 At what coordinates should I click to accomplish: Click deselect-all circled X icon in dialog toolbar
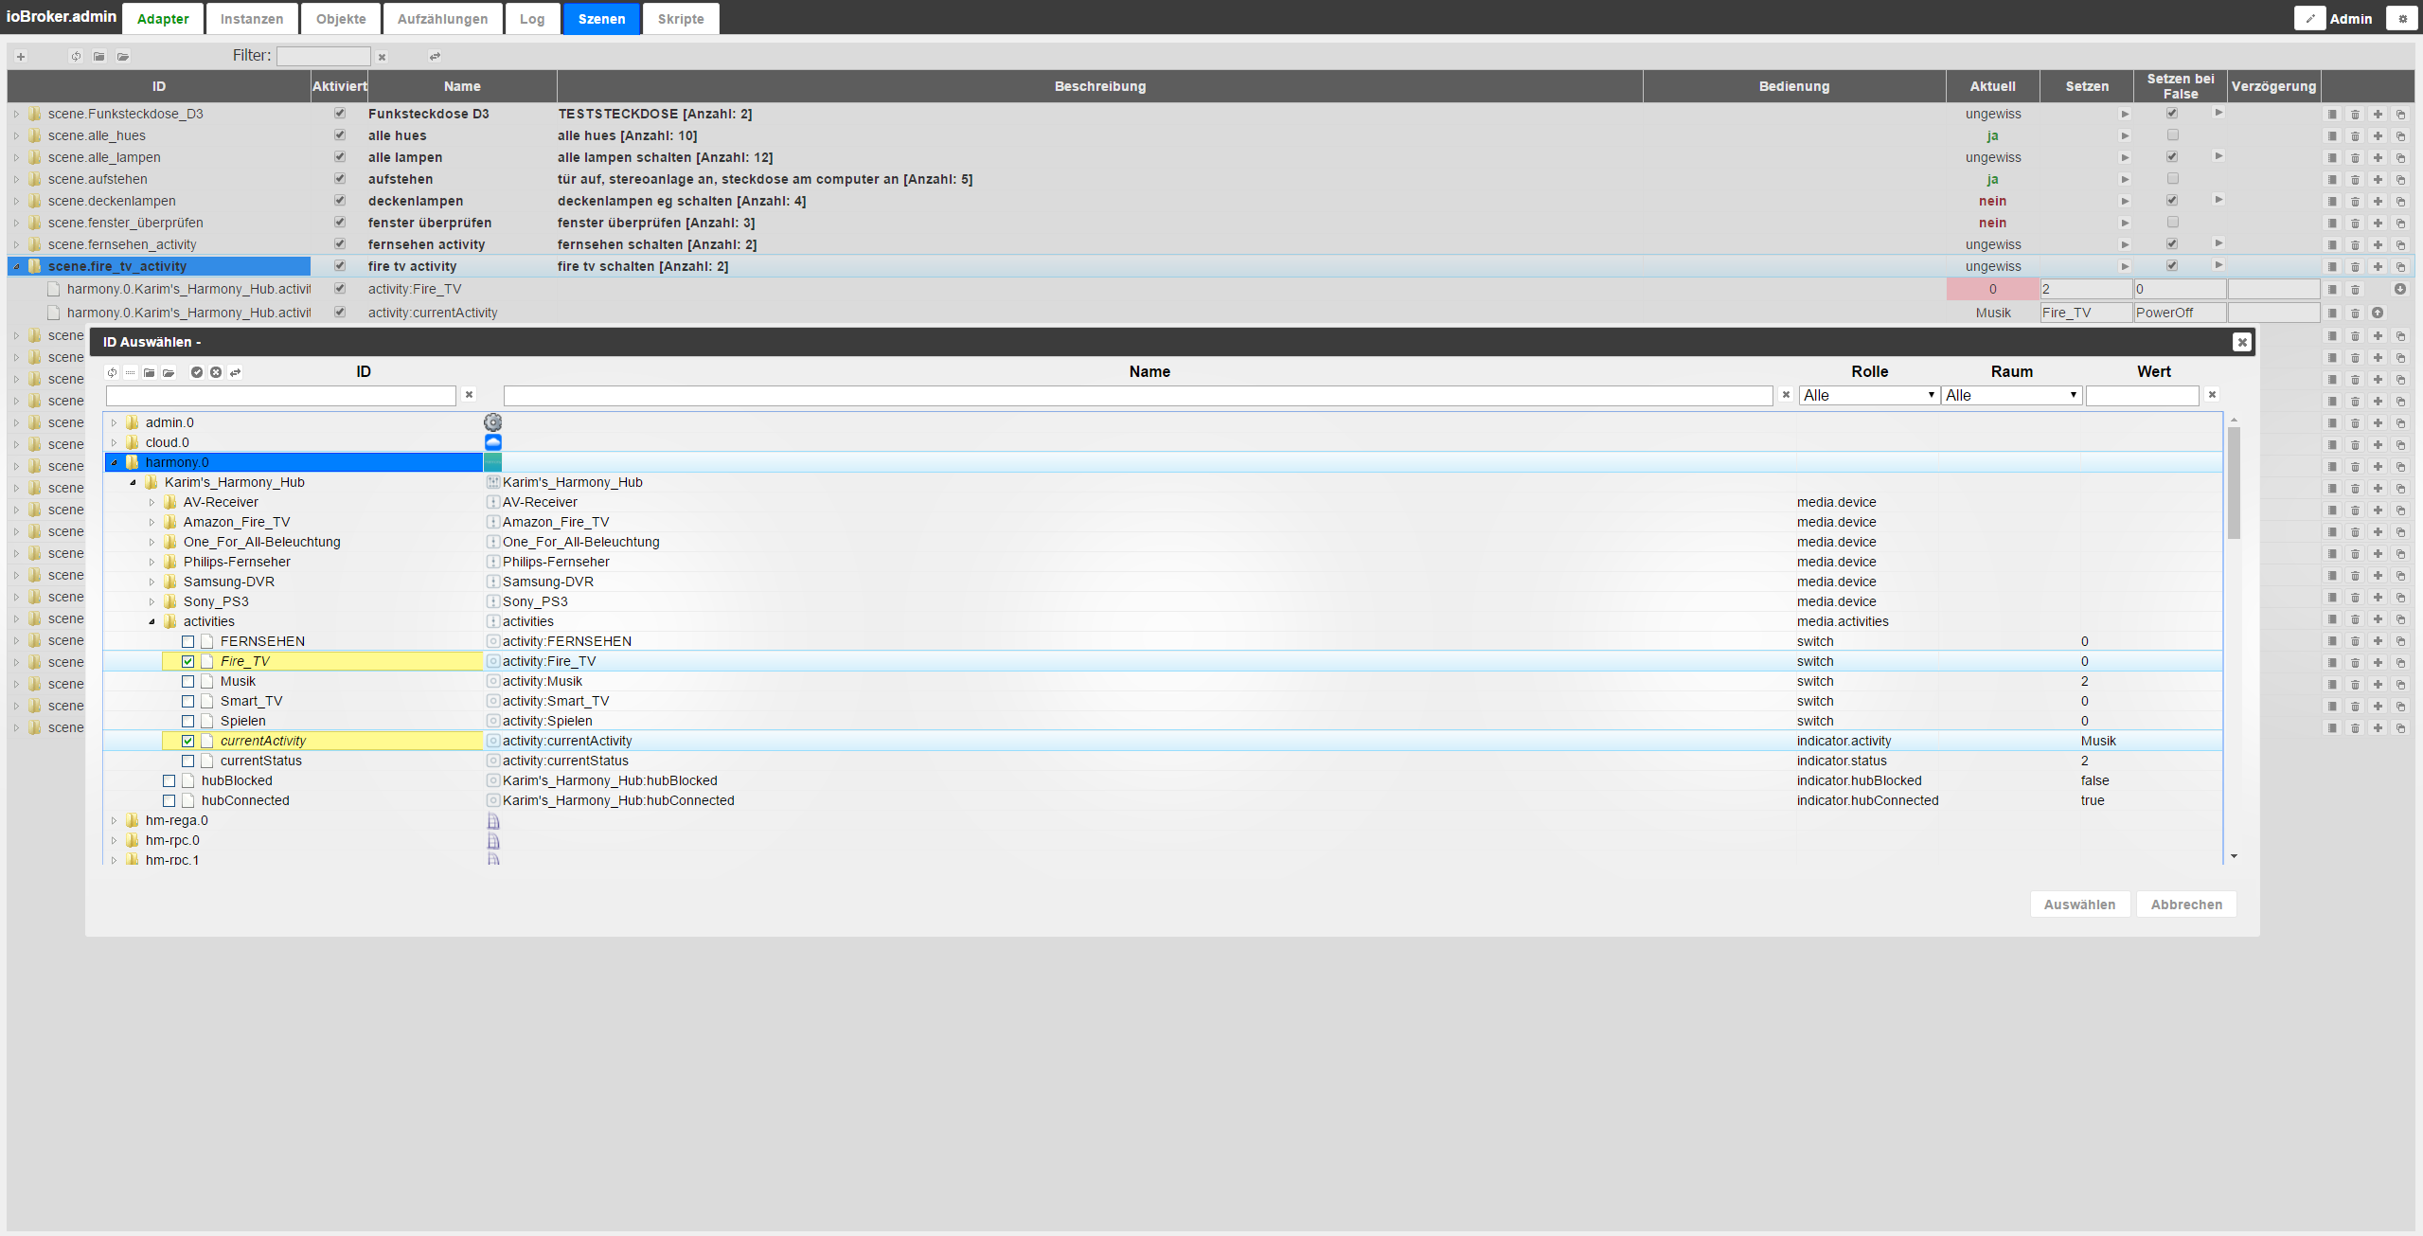coord(216,372)
